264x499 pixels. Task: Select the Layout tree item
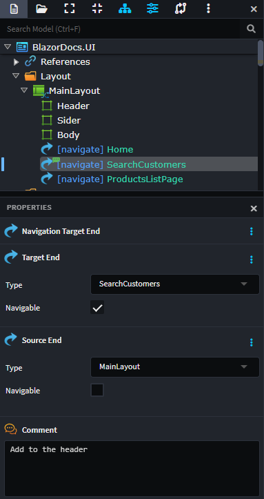(x=56, y=77)
